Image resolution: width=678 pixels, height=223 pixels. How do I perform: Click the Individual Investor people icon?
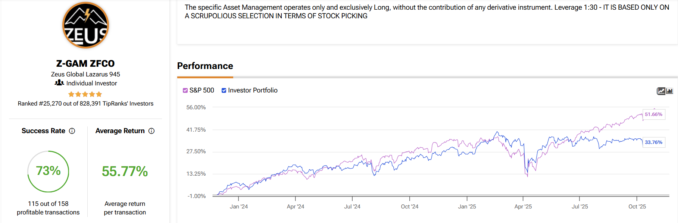(x=59, y=83)
